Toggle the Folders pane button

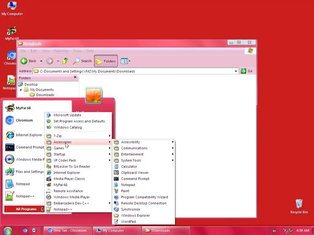106,61
